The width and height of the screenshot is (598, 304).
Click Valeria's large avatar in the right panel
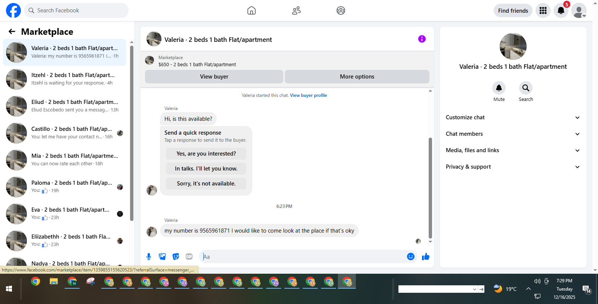[513, 46]
